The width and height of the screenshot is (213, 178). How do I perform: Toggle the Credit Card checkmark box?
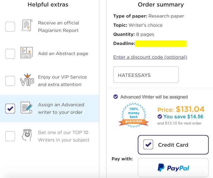click(148, 145)
